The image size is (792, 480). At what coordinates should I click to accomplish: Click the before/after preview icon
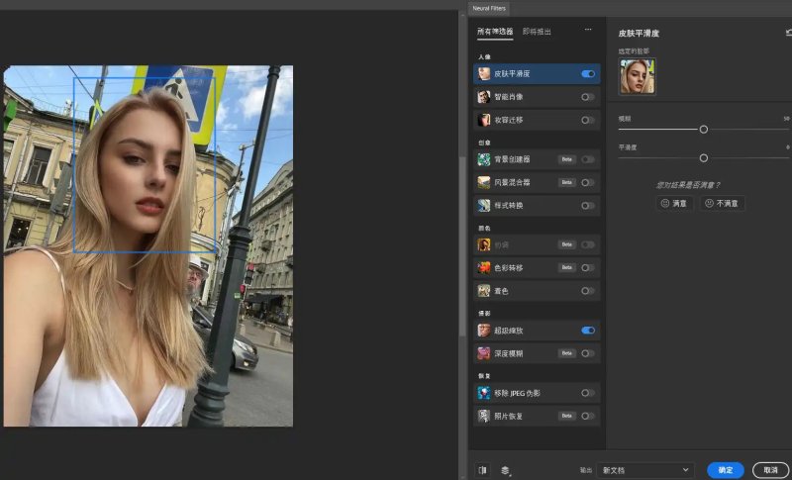click(482, 470)
